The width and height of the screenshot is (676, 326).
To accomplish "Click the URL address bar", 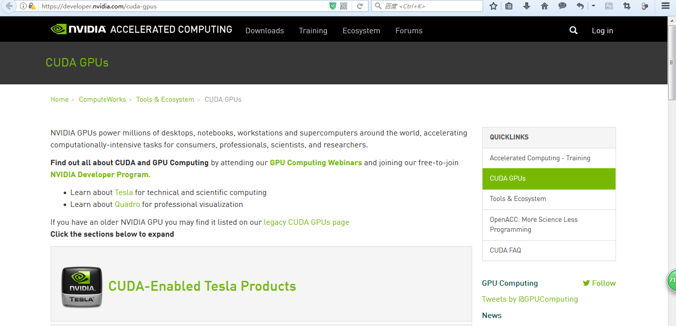I will [184, 6].
